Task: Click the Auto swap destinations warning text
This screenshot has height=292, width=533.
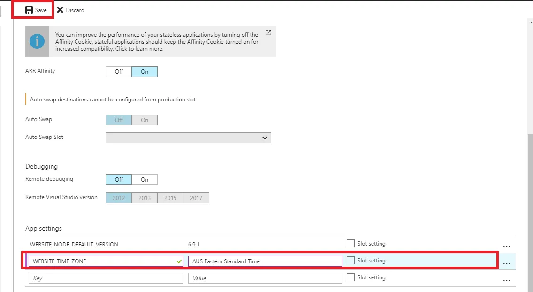Action: click(x=113, y=100)
